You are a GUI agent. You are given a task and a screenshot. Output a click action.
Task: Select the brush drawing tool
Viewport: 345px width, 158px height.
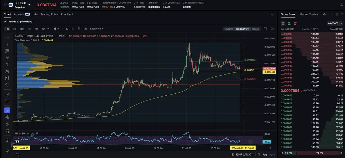pyautogui.click(x=7, y=58)
